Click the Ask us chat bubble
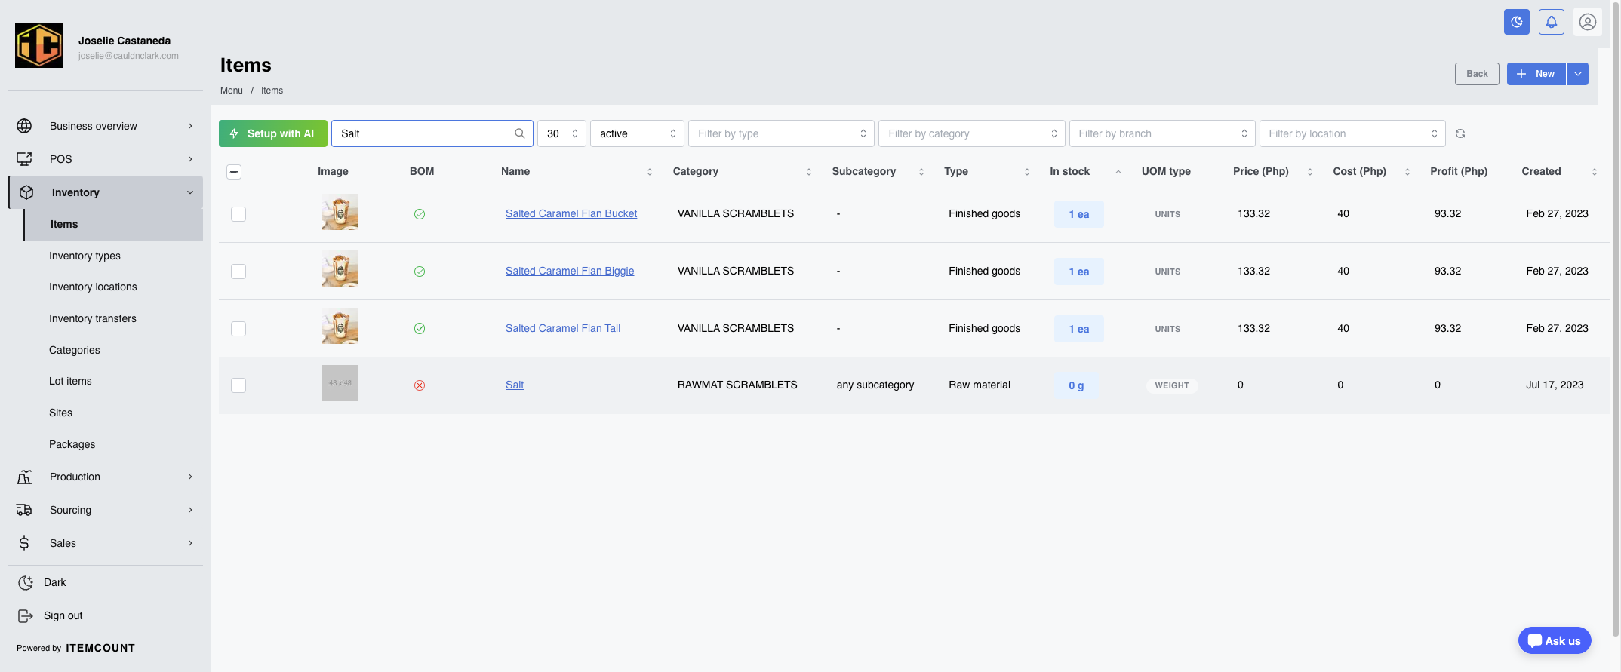The height and width of the screenshot is (672, 1621). point(1555,640)
